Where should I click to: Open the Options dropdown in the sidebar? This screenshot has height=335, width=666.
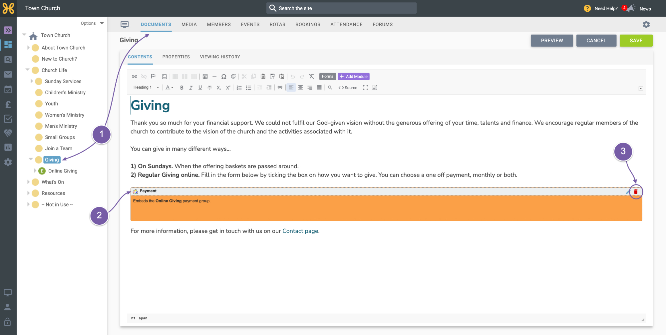[x=92, y=23]
